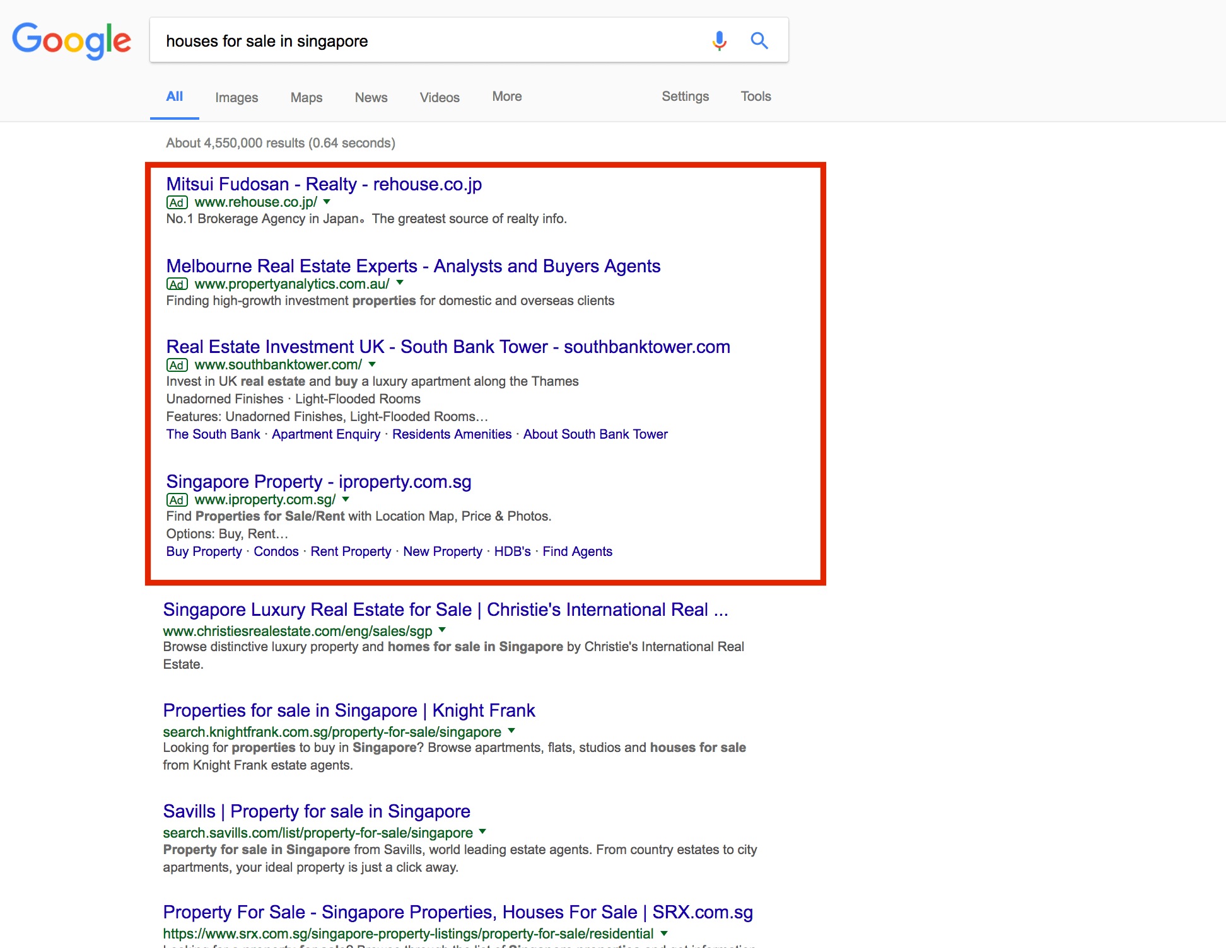Switch to the Images tab

coord(236,97)
